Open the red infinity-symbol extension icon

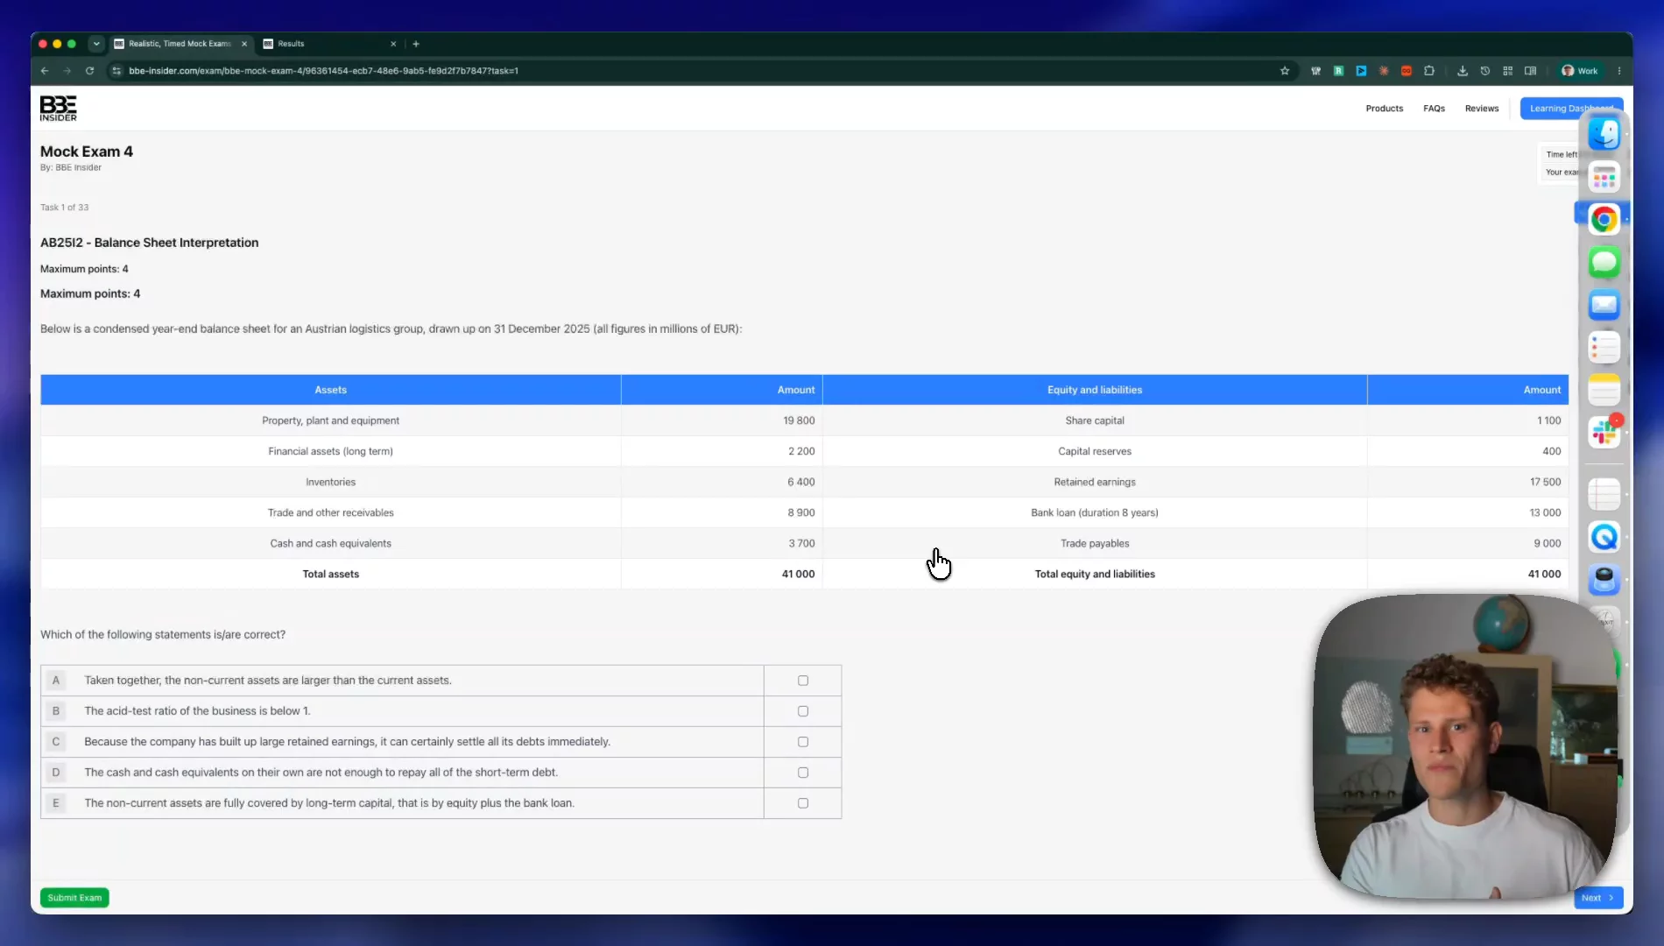(1407, 71)
